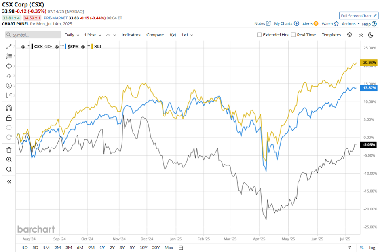
Task: Switch the scale to log
Action: click(372, 248)
